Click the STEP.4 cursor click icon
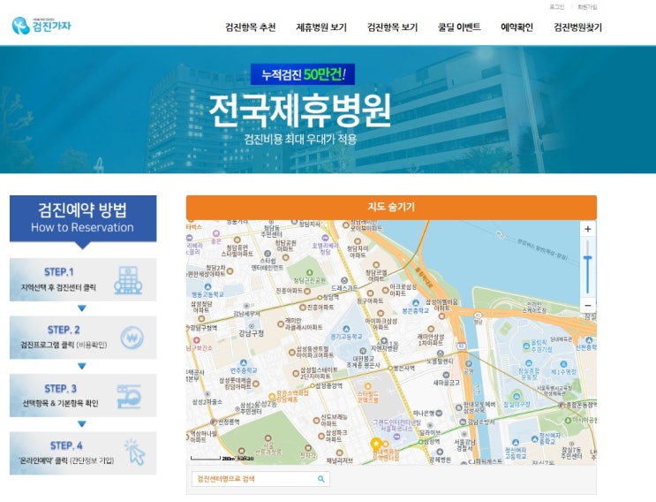Screen dimensions: 656x502 (134, 453)
